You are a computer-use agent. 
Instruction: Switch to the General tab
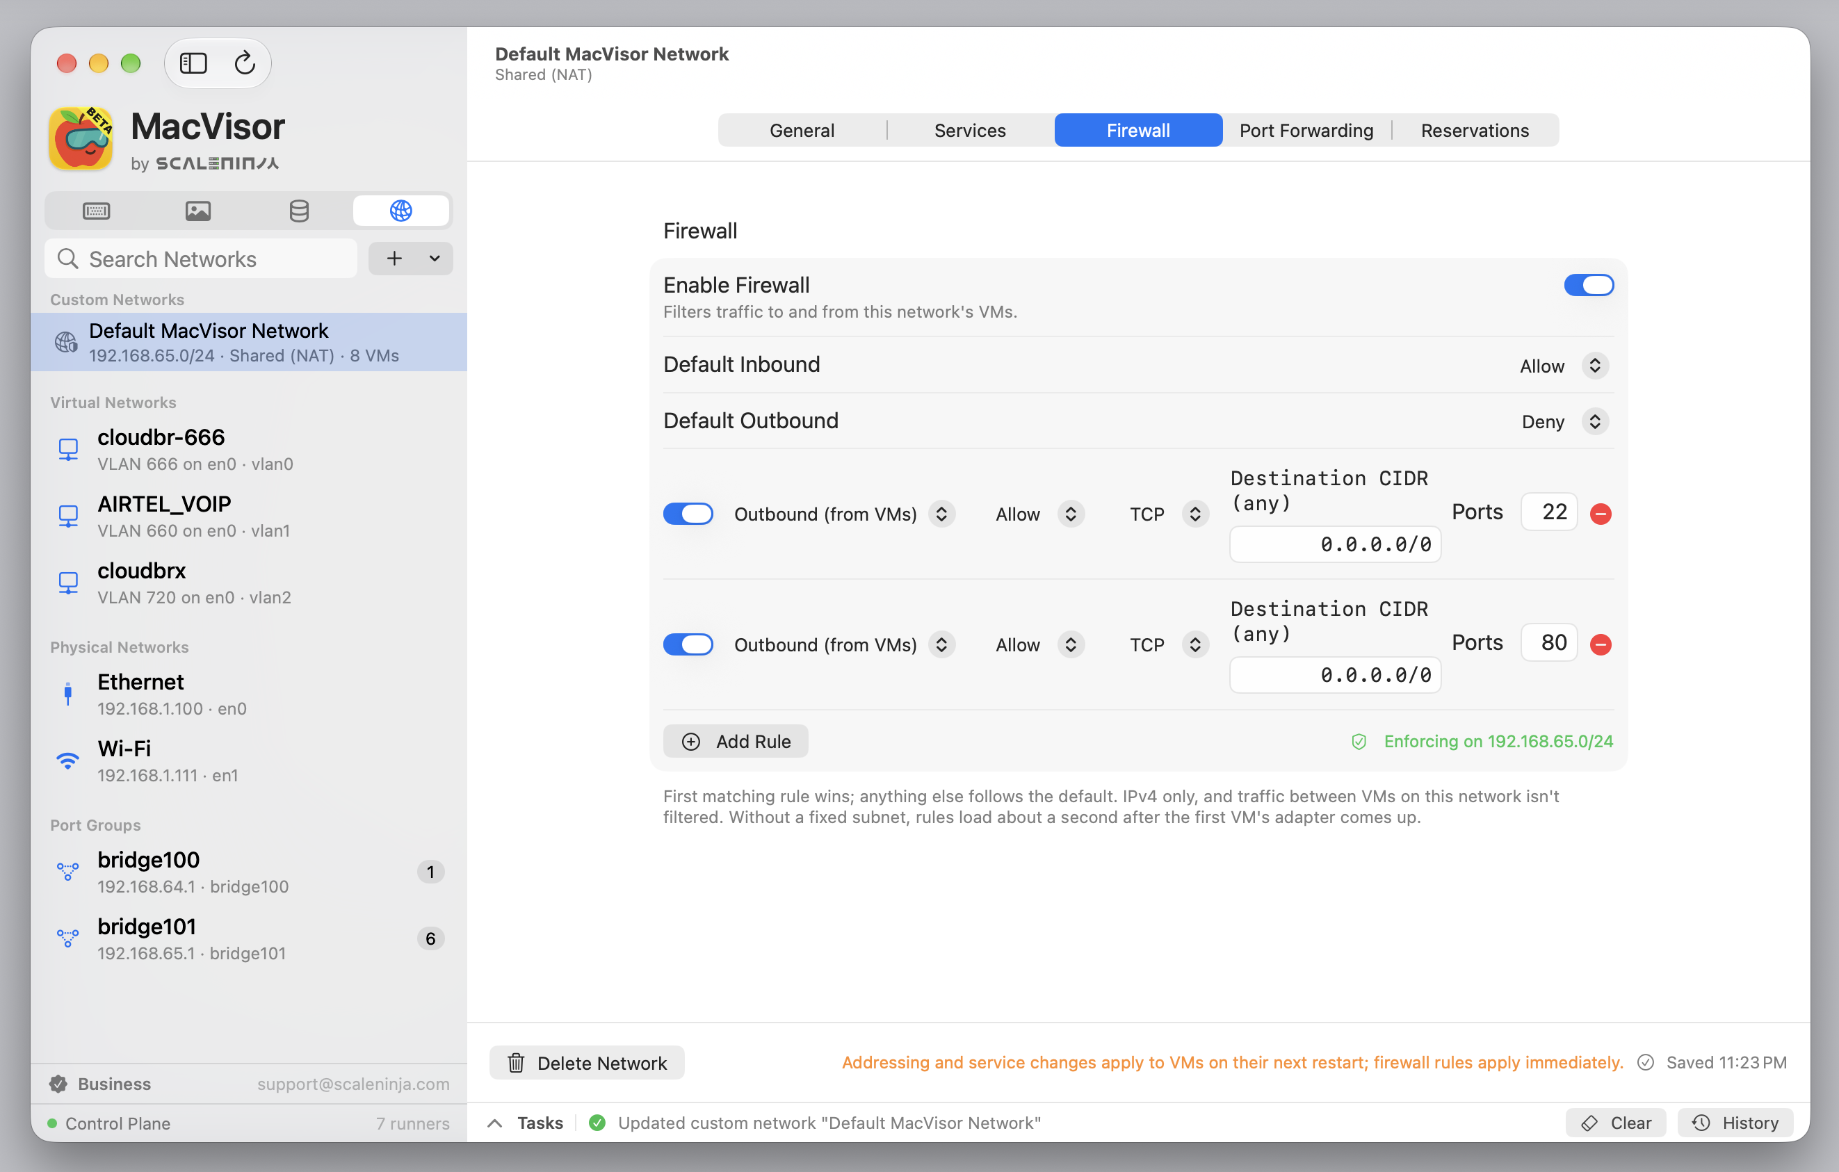[802, 131]
